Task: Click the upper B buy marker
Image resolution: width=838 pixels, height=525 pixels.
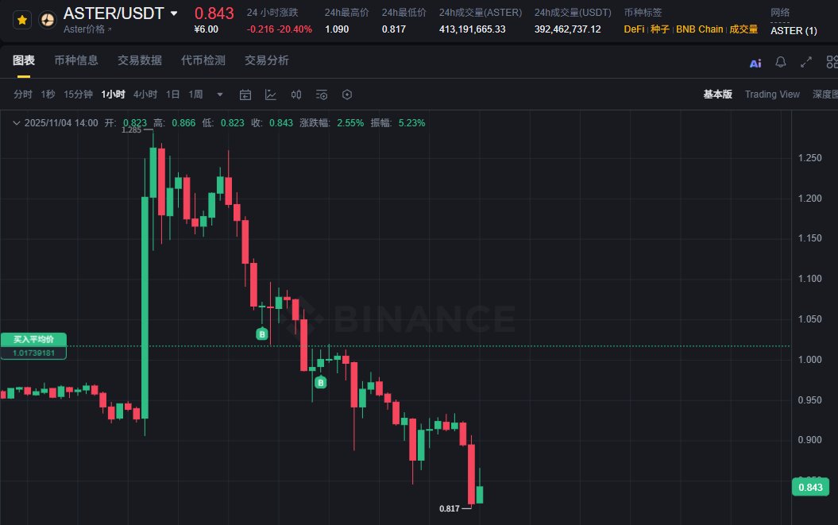Action: pos(262,334)
